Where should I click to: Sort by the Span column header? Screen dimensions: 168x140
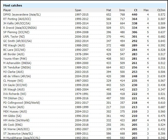[x=78, y=10]
